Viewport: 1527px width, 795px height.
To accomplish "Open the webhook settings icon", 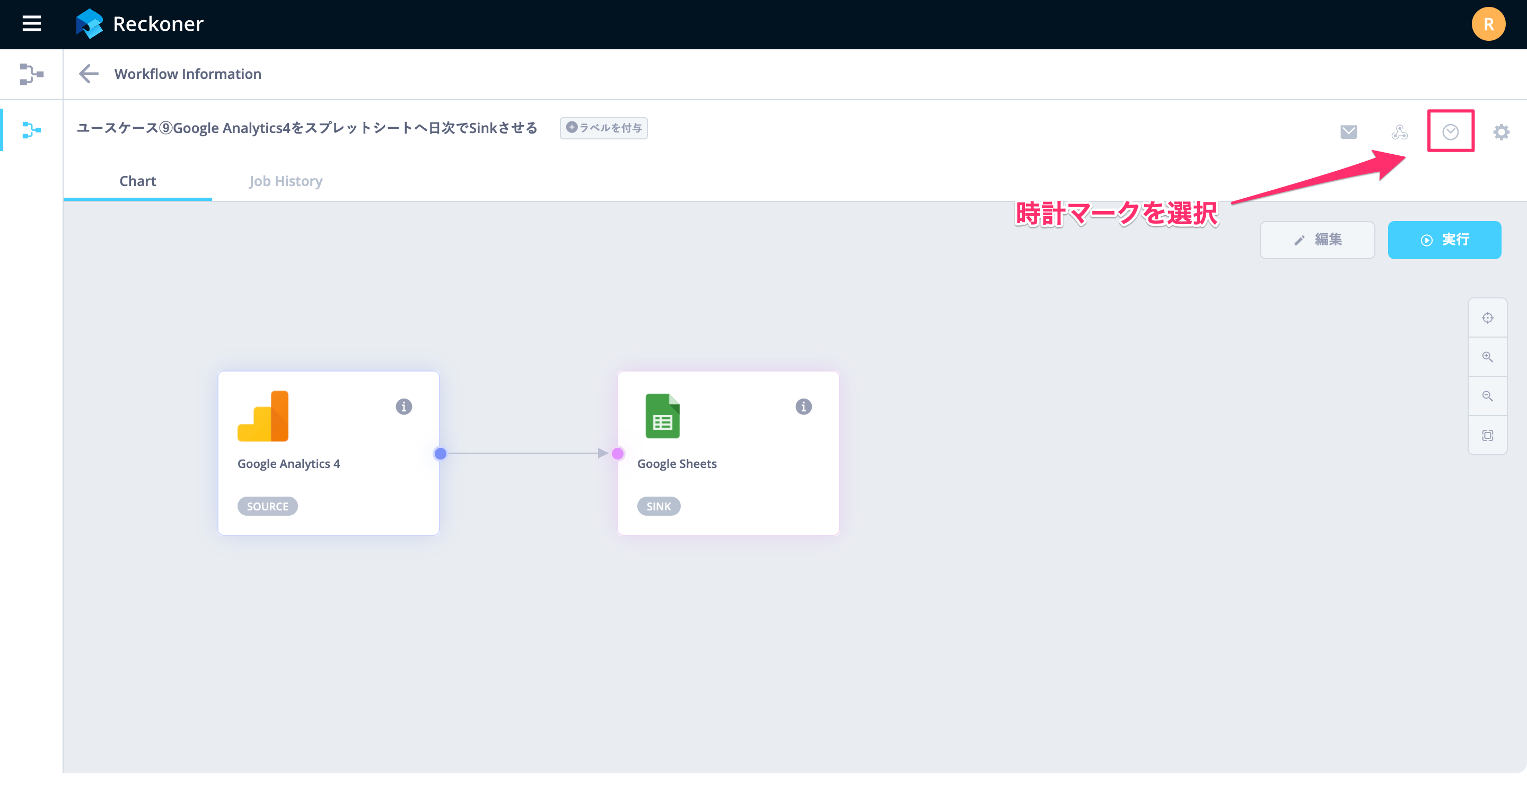I will pyautogui.click(x=1400, y=131).
